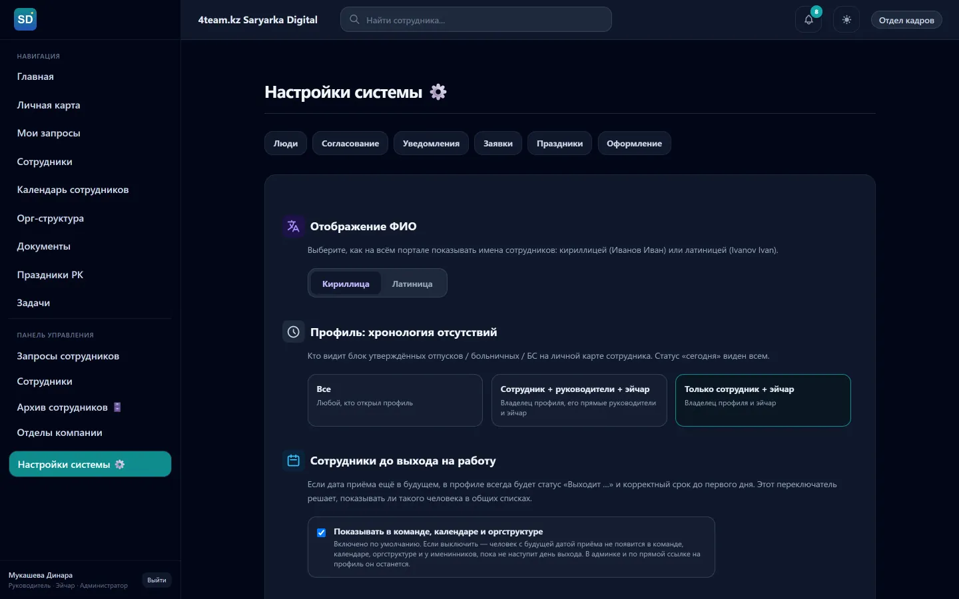Click the search magnifier icon
Screen dimensions: 959x599
tap(354, 20)
